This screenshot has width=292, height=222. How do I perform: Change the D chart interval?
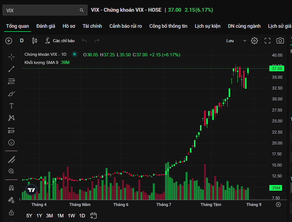pos(22,41)
